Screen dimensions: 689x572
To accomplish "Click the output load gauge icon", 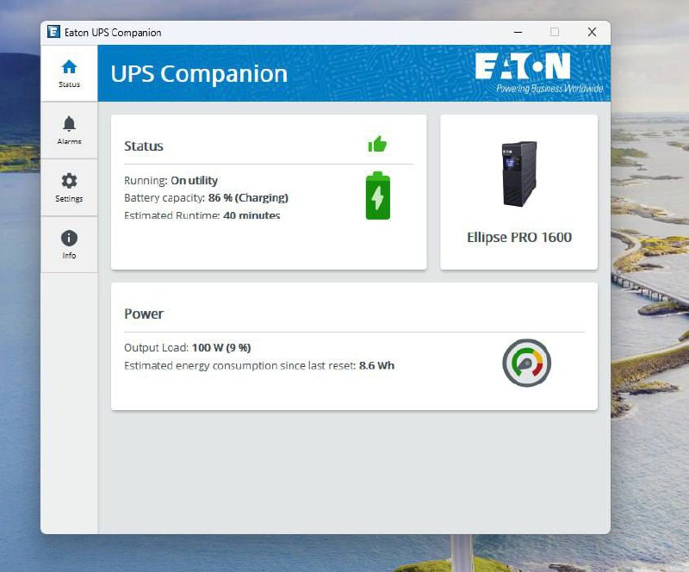I will pyautogui.click(x=526, y=363).
